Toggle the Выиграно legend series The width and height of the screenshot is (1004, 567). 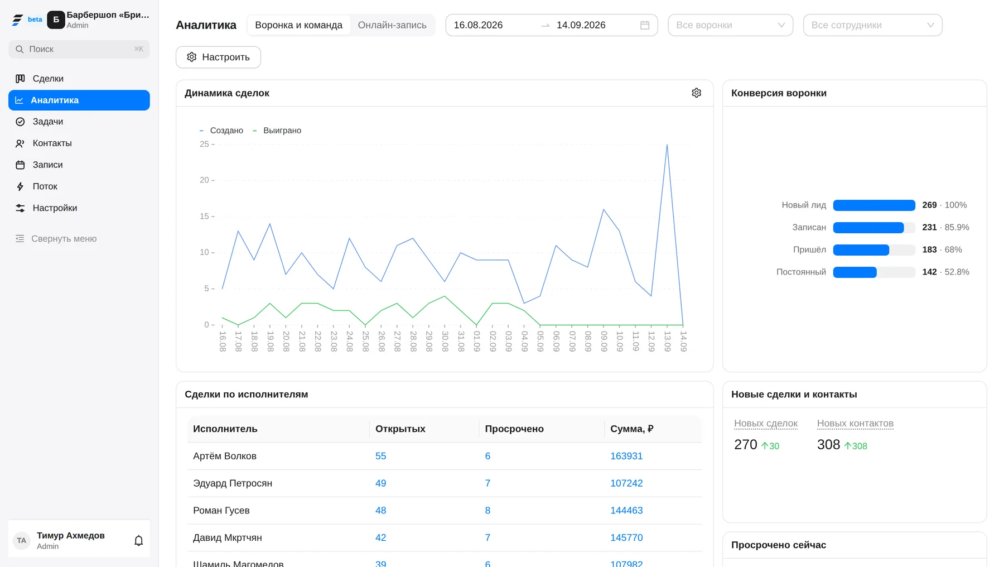pyautogui.click(x=277, y=131)
